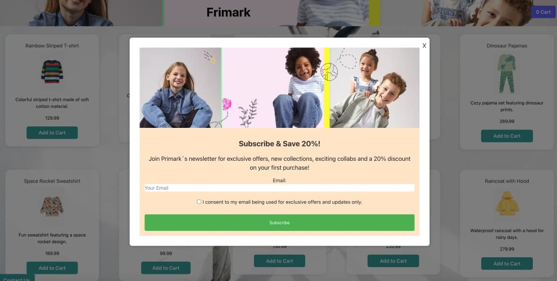Screen dimensions: 557x281
Task: Click the Space Rocket Sweatshirt image
Action: (x=52, y=206)
